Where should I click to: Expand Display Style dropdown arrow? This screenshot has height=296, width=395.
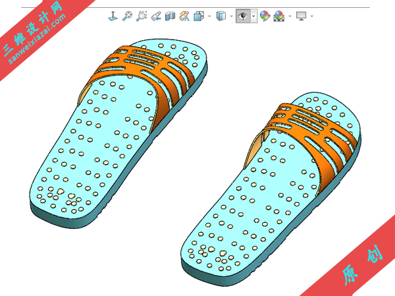tap(232, 16)
